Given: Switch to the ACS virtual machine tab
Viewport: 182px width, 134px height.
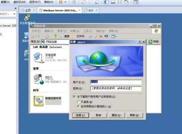Looking at the screenshot, I should coord(91,10).
